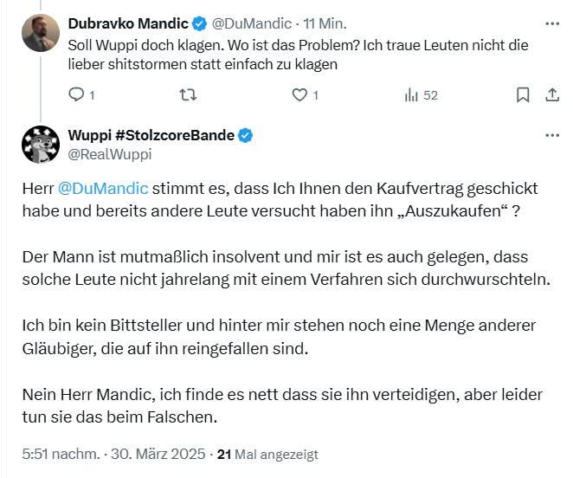
Task: Click the 5:51 nachm. 30. März 2025 timestamp
Action: 113,453
